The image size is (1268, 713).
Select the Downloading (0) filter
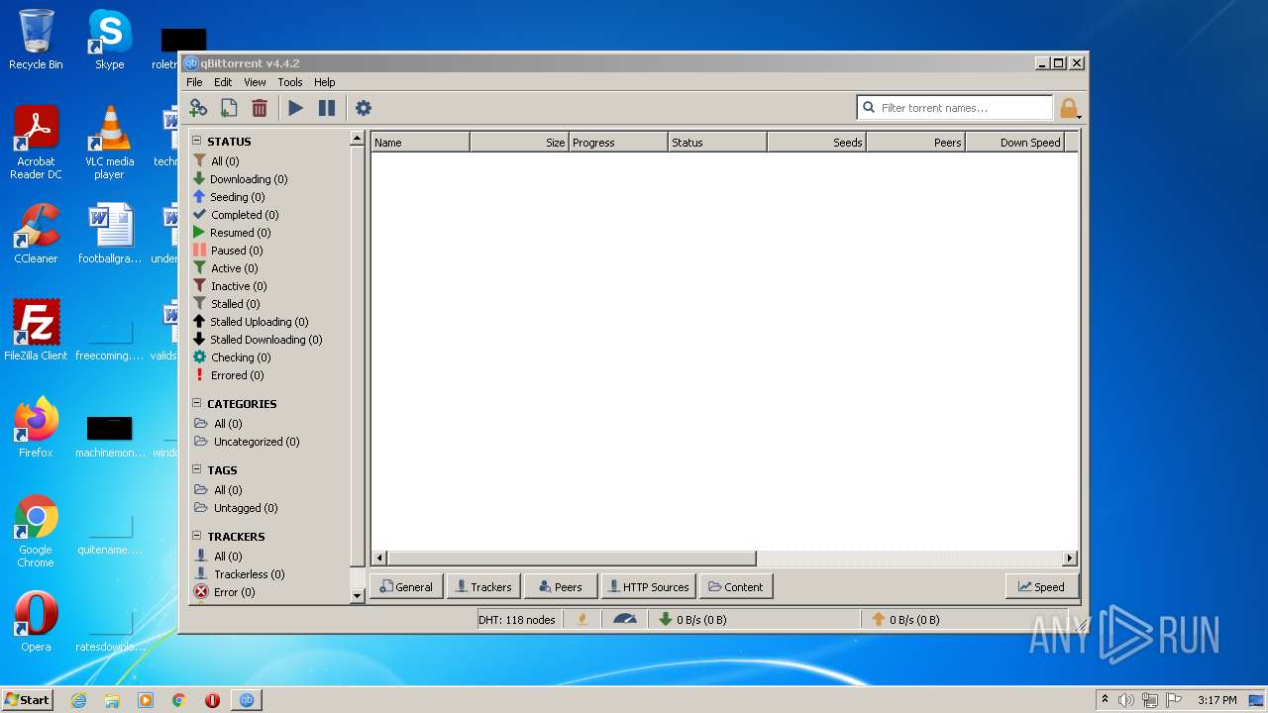240,179
